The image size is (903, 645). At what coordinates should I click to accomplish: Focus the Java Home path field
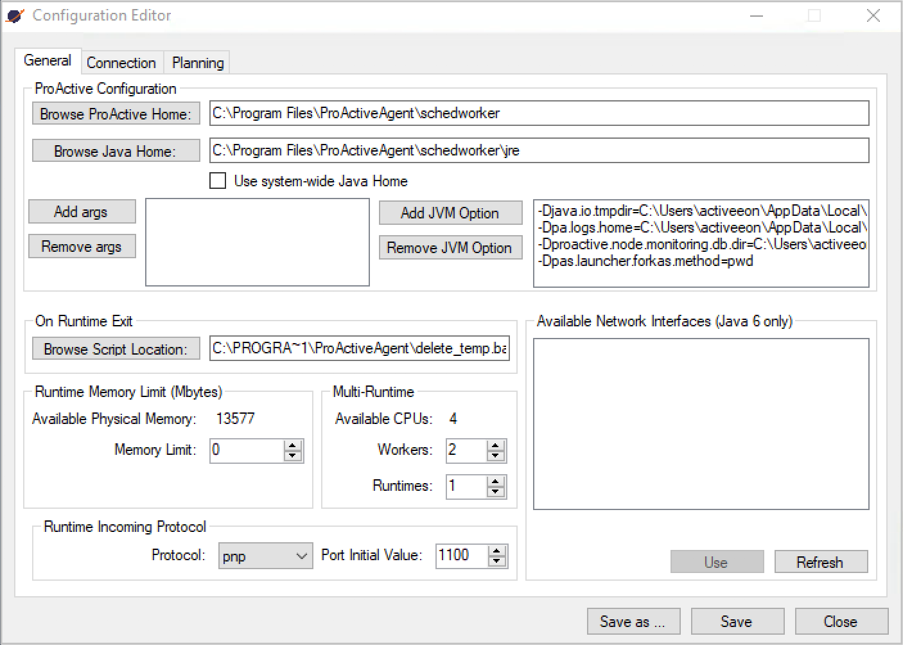539,150
